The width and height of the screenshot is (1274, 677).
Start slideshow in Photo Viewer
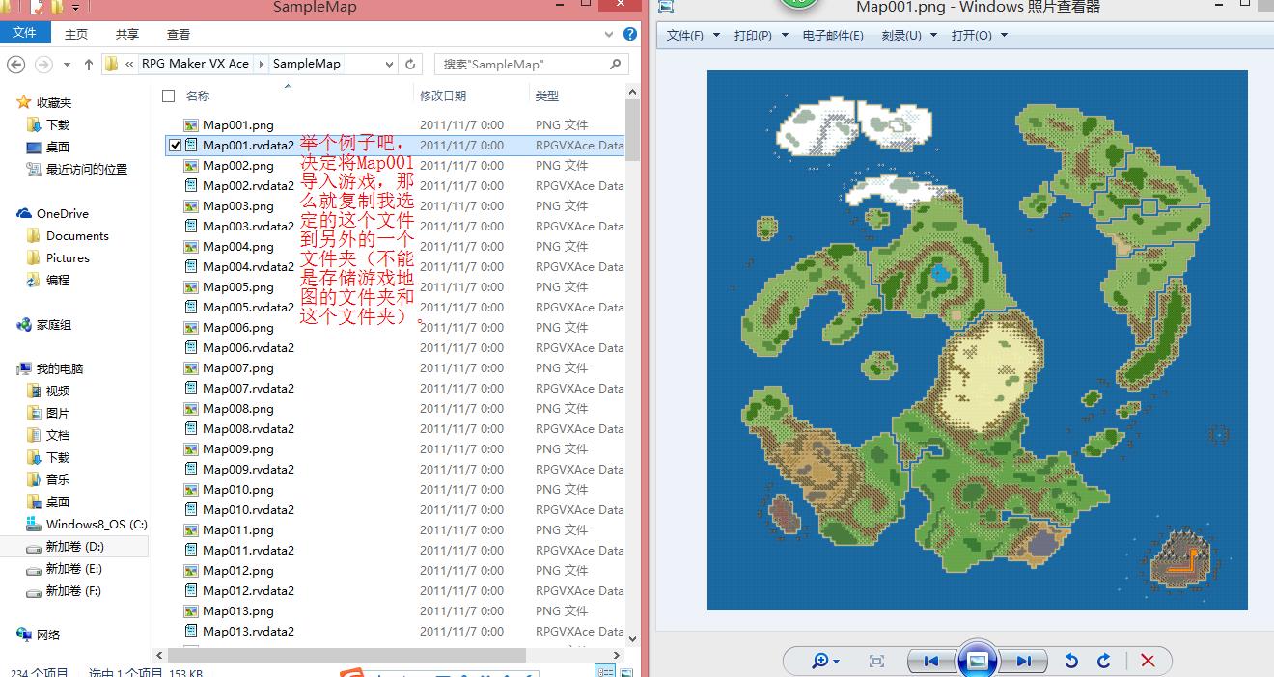977,661
